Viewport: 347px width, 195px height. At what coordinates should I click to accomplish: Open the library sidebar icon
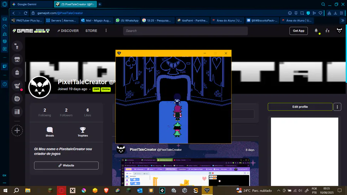17,112
